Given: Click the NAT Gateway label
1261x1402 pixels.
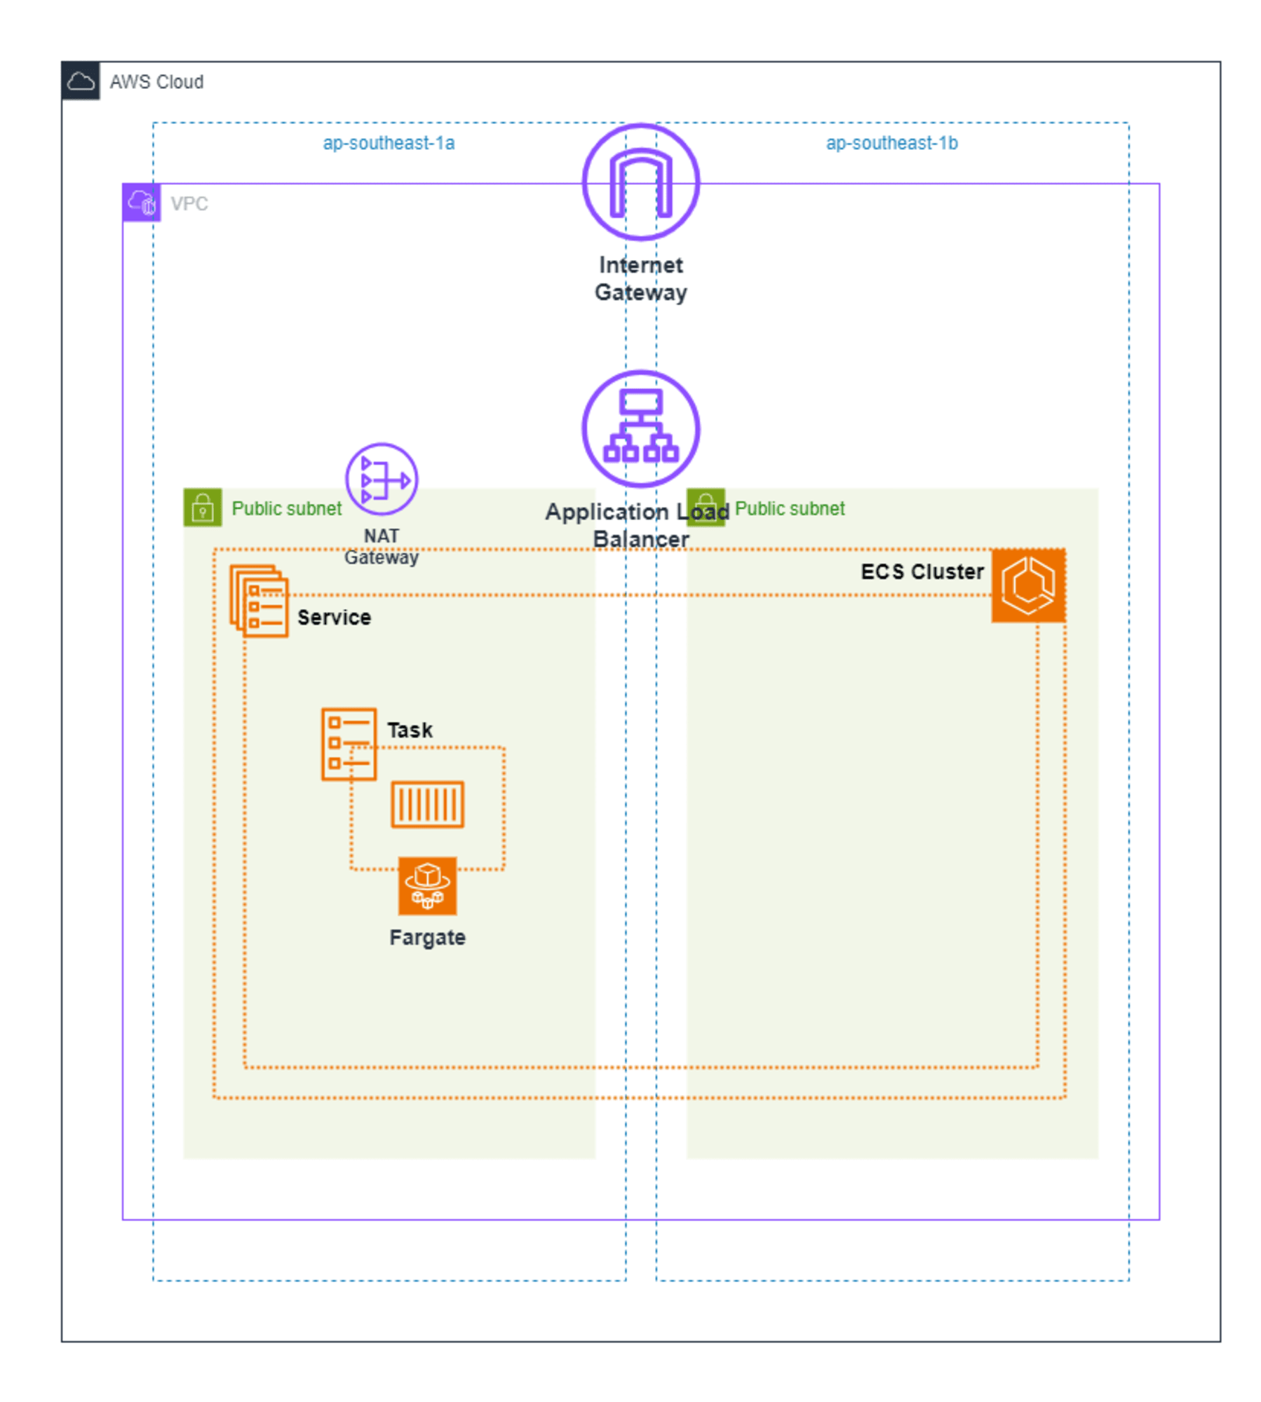Looking at the screenshot, I should point(381,546).
